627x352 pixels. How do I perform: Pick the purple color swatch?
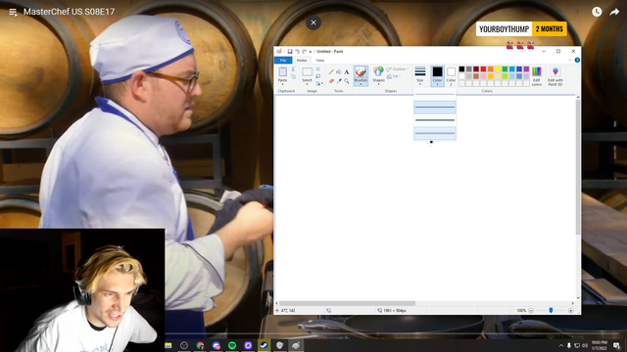tap(526, 69)
